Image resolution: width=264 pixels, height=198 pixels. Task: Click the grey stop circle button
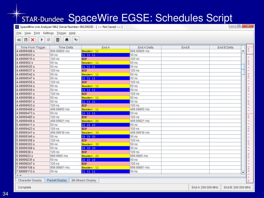tap(48, 40)
